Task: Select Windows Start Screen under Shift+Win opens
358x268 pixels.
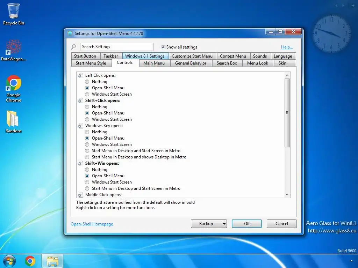Action: [x=87, y=182]
